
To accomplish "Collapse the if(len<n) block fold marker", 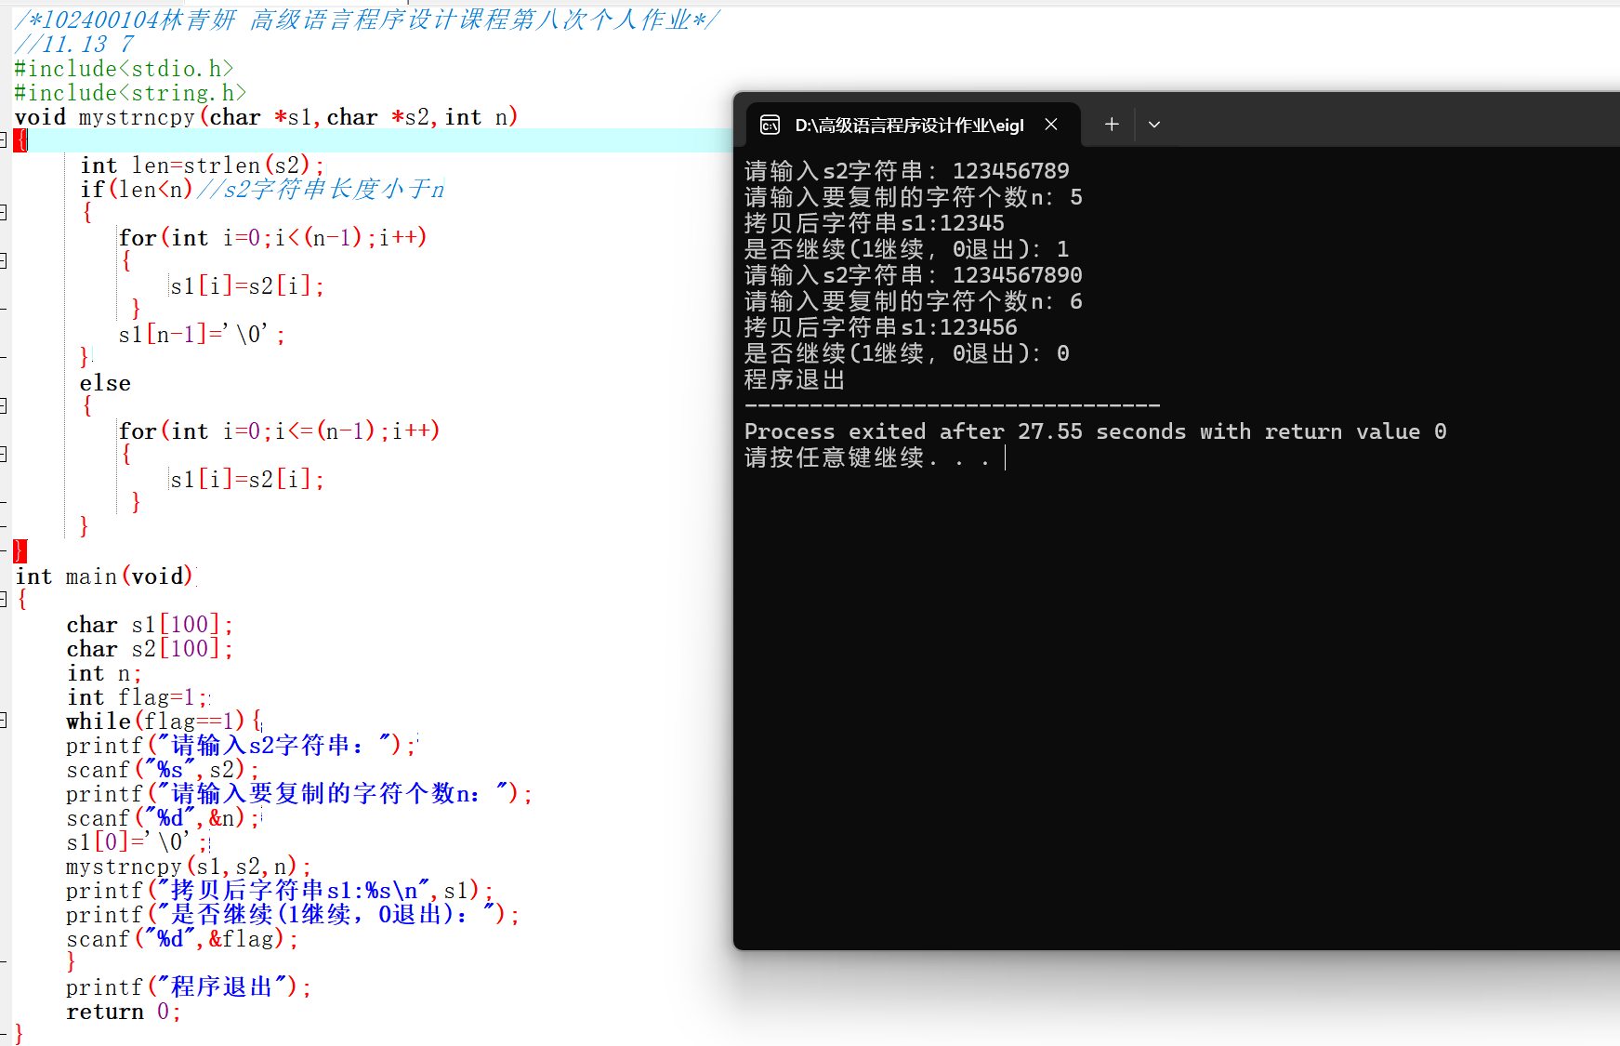I will click(x=3, y=213).
